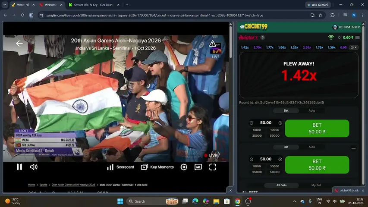368x207 pixels.
Task: Expand browser tab search dropdown
Action: click(5, 5)
